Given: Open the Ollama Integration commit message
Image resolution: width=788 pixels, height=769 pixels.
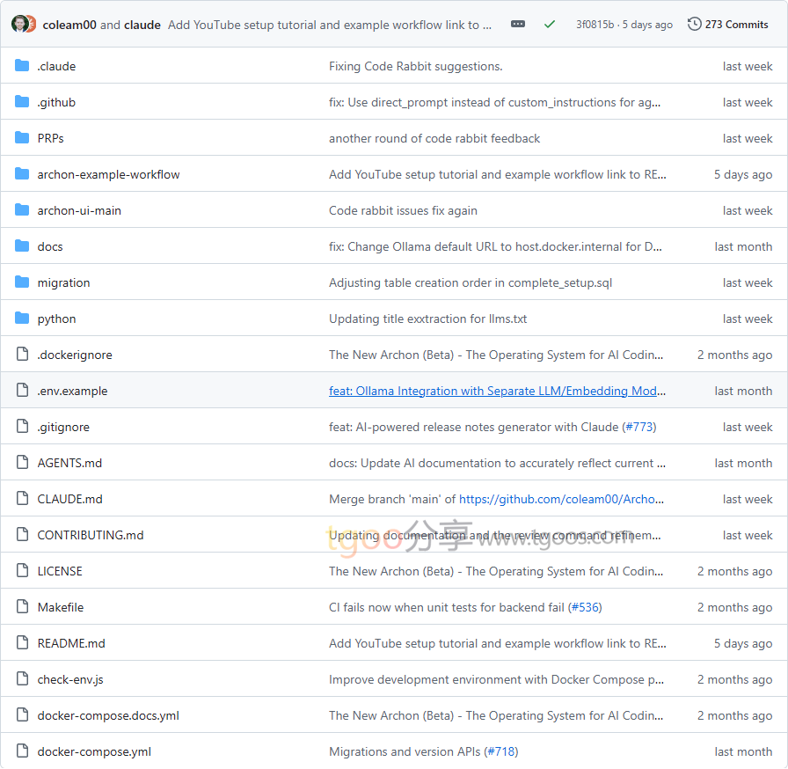Looking at the screenshot, I should (x=497, y=391).
